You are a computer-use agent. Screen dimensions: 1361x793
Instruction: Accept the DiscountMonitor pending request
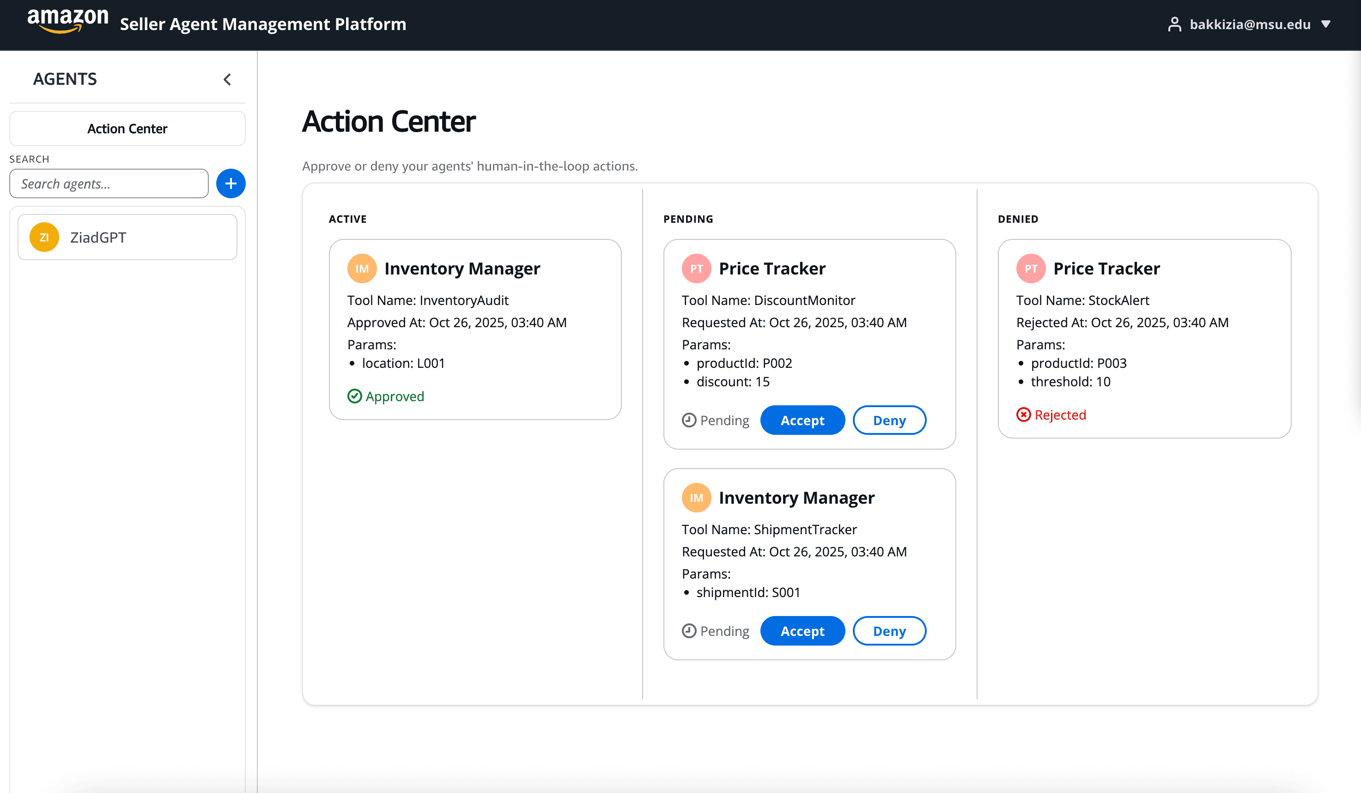(x=802, y=420)
